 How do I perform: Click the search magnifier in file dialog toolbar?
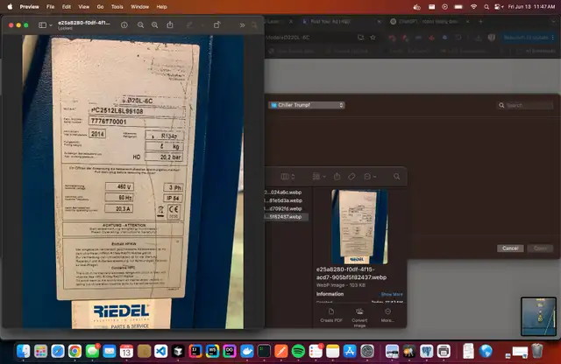397,177
